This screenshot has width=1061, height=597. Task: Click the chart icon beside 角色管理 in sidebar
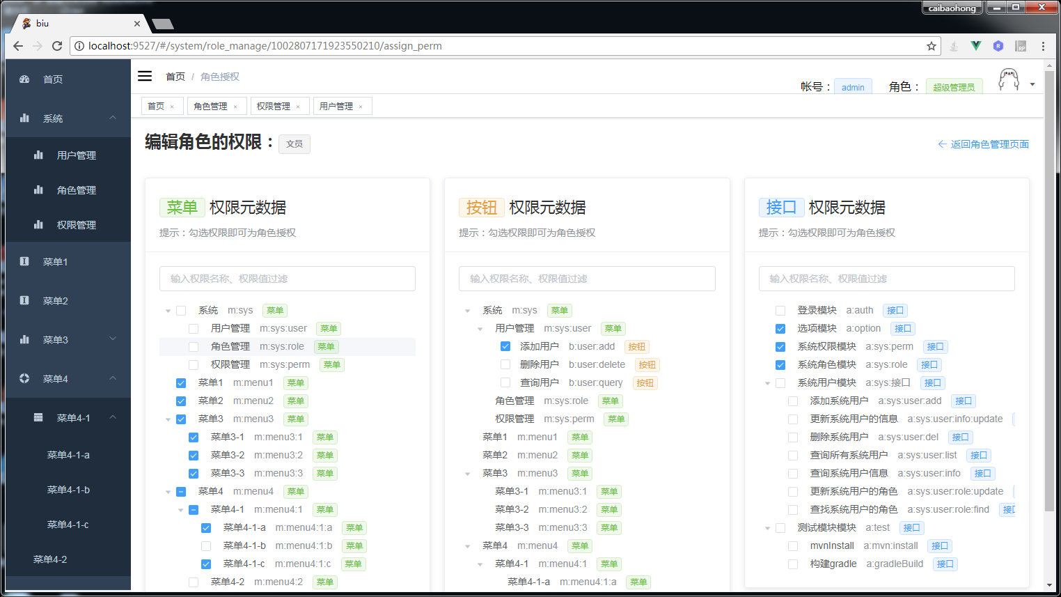click(38, 189)
